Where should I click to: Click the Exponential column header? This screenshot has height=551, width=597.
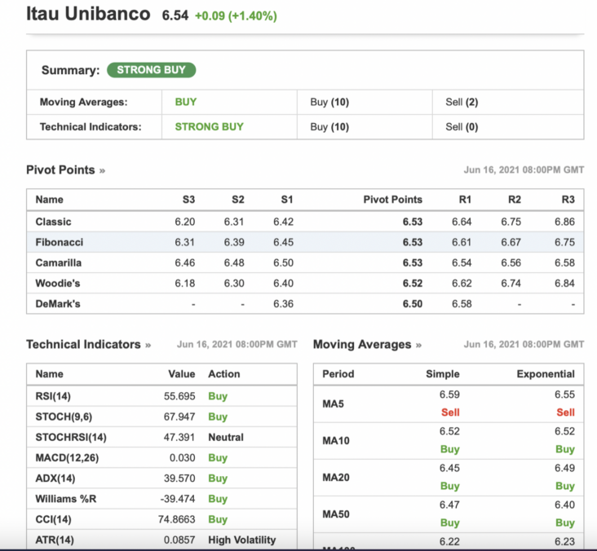[x=545, y=374]
